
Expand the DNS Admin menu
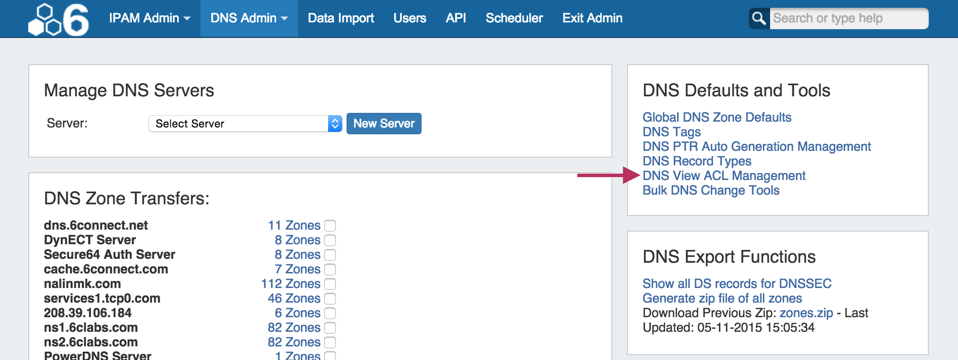tap(249, 18)
